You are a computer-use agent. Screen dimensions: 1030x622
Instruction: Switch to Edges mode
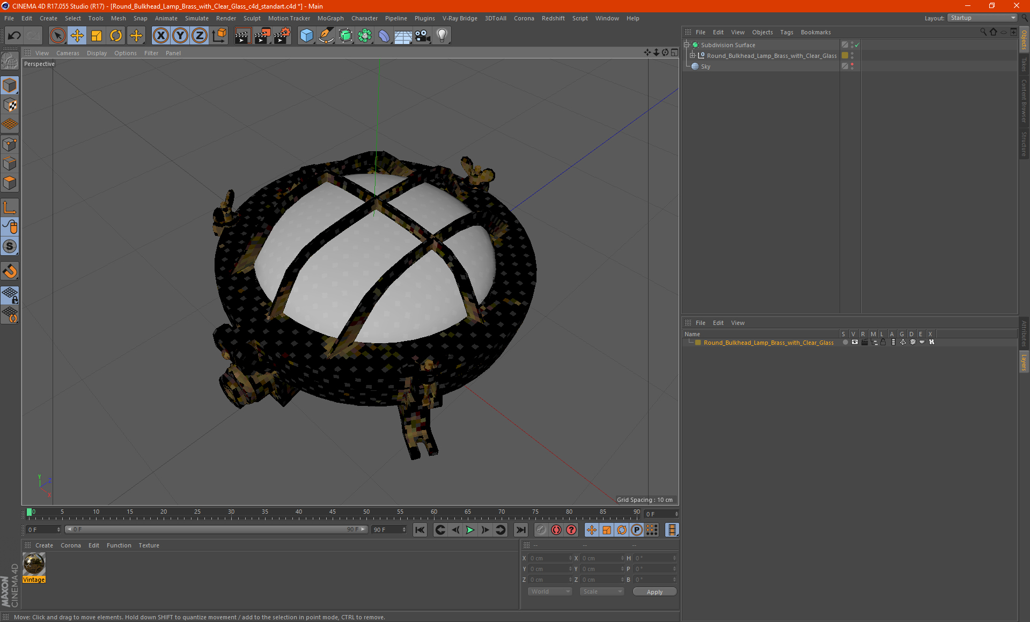click(10, 164)
